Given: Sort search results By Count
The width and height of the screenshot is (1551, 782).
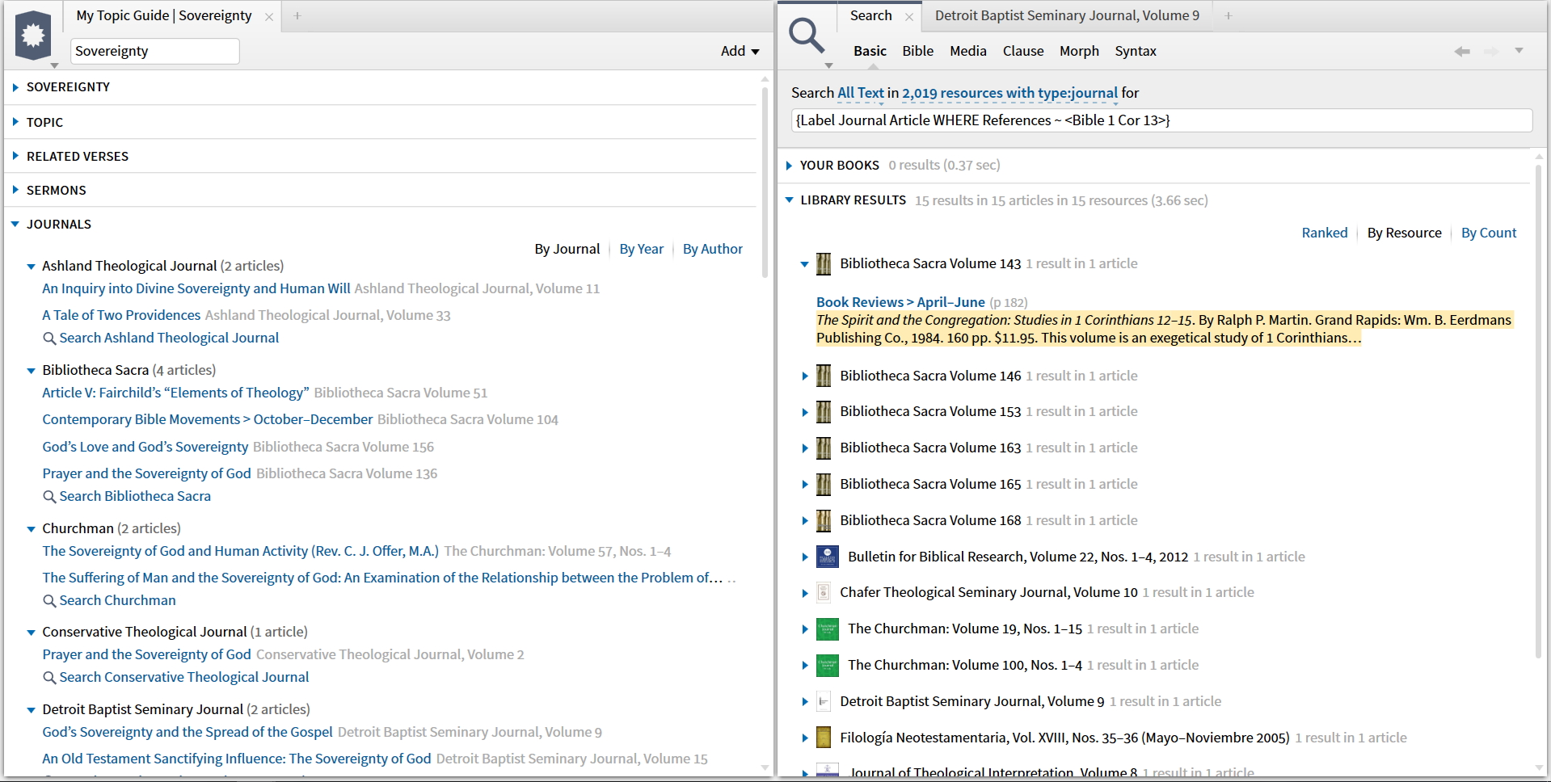Looking at the screenshot, I should pos(1488,233).
